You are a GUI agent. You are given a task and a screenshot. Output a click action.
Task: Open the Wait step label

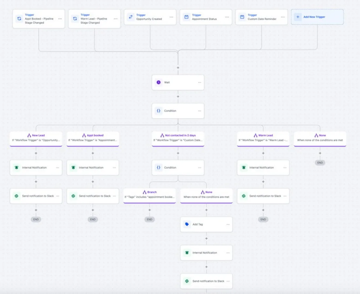point(167,82)
